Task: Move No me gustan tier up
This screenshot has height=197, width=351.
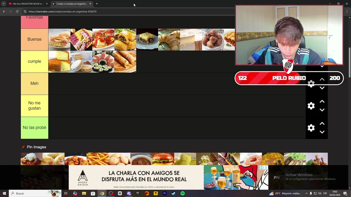Action: [322, 102]
